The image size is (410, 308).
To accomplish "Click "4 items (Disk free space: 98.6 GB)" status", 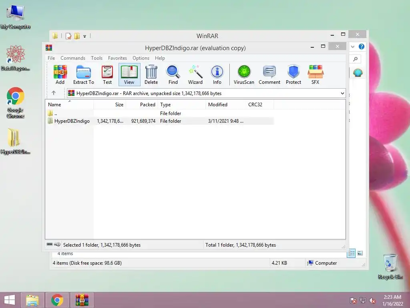I will pos(87,263).
